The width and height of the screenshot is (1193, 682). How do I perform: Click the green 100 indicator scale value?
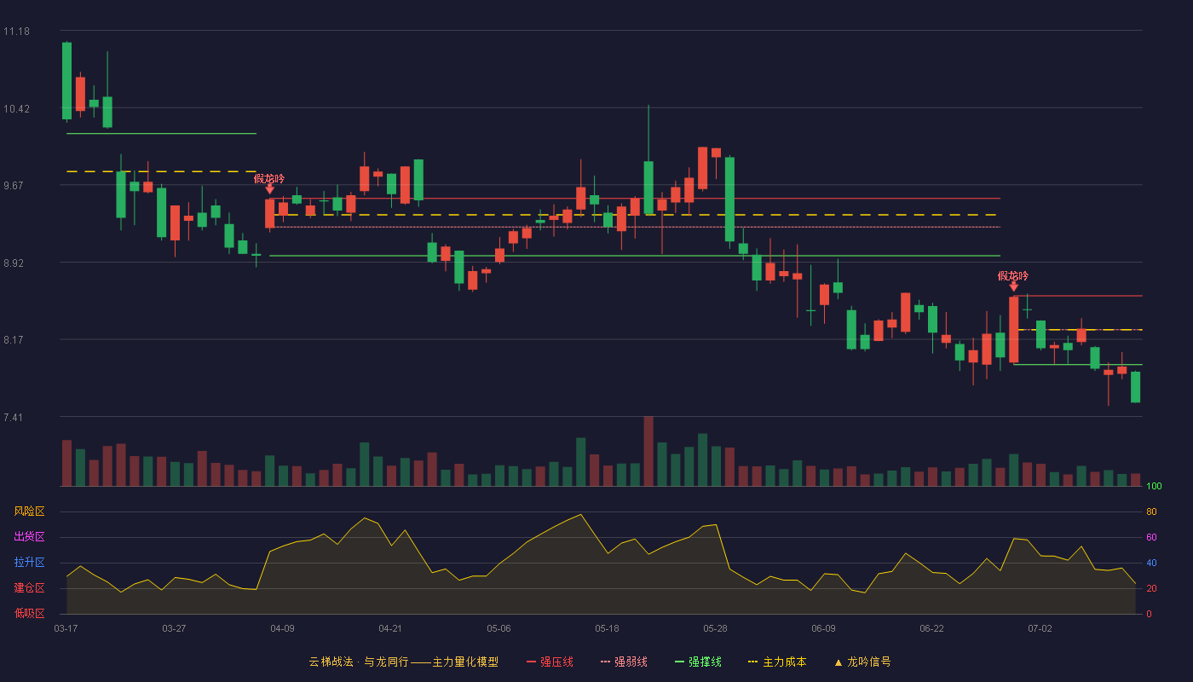1155,487
